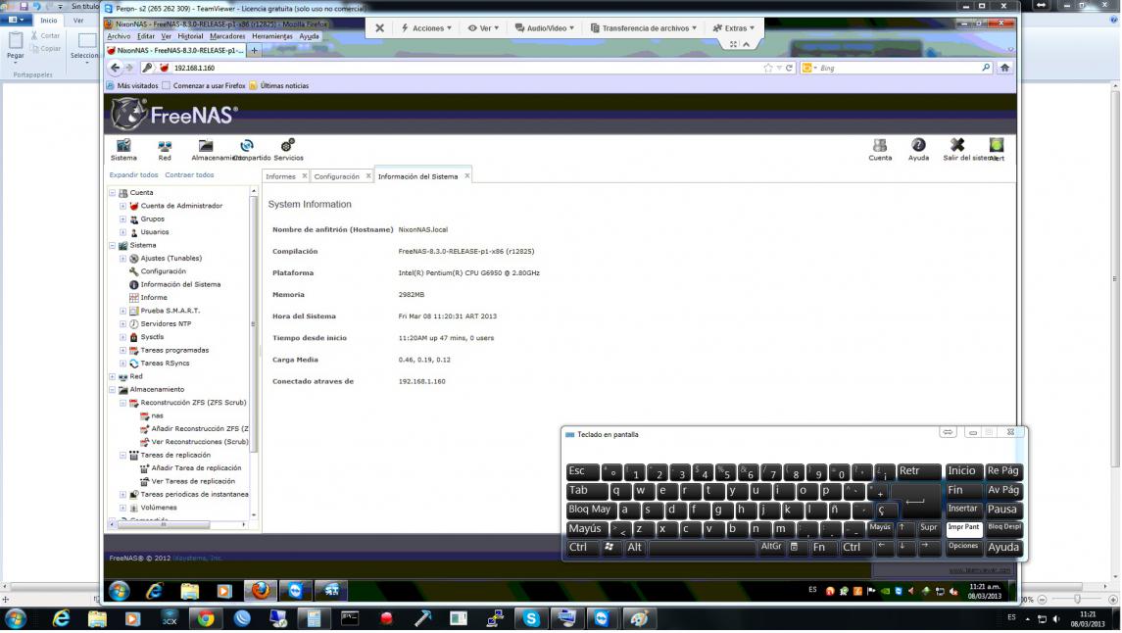Open the Sistema toolbar icon in FreeNAS
The image size is (1122, 633).
pos(123,147)
